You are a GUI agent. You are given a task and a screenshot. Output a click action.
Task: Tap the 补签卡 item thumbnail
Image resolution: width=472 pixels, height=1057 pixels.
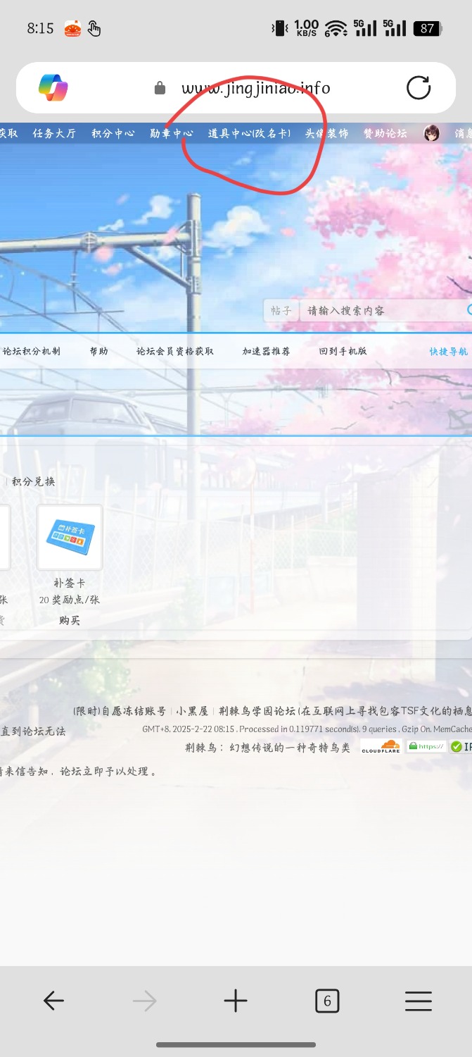click(70, 537)
